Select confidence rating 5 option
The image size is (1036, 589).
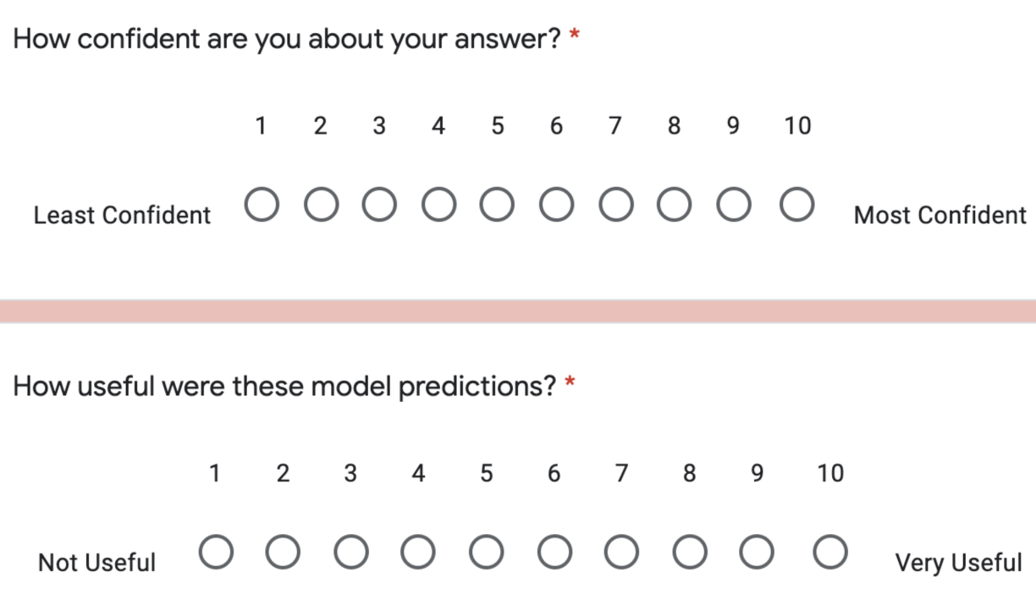(497, 206)
